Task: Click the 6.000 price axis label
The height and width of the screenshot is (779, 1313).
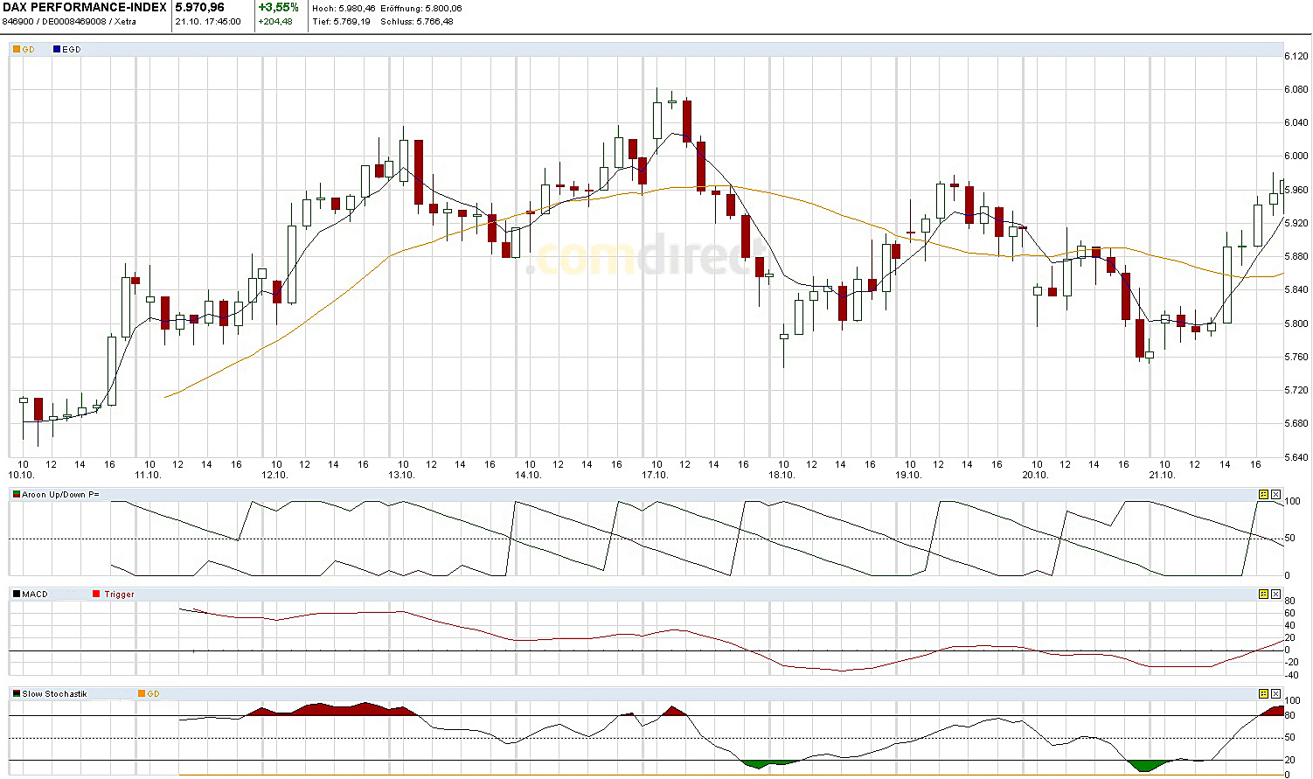Action: pyautogui.click(x=1296, y=156)
